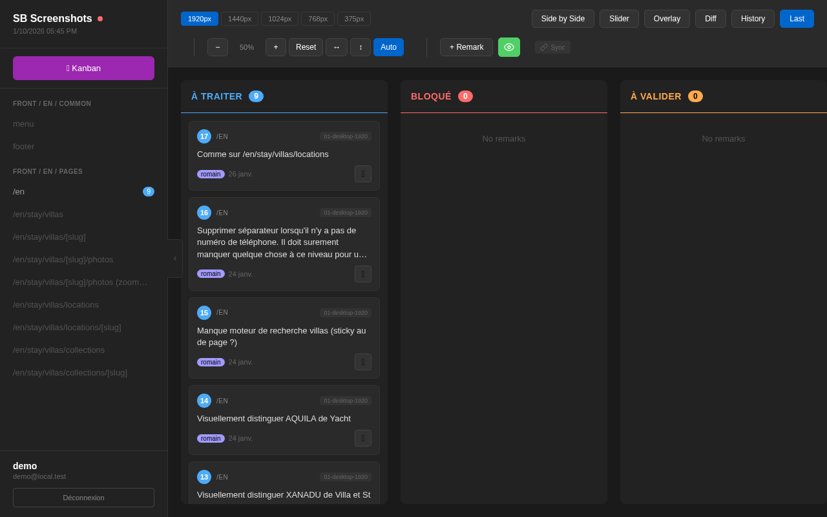Collapse the sidebar with the chevron handle
Image resolution: width=827 pixels, height=517 pixels.
tap(175, 258)
